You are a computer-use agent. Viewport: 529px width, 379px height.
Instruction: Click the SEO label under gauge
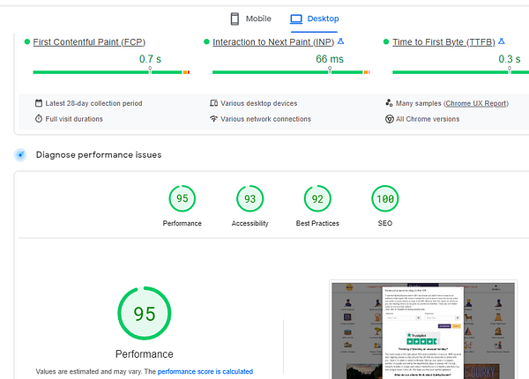point(385,223)
